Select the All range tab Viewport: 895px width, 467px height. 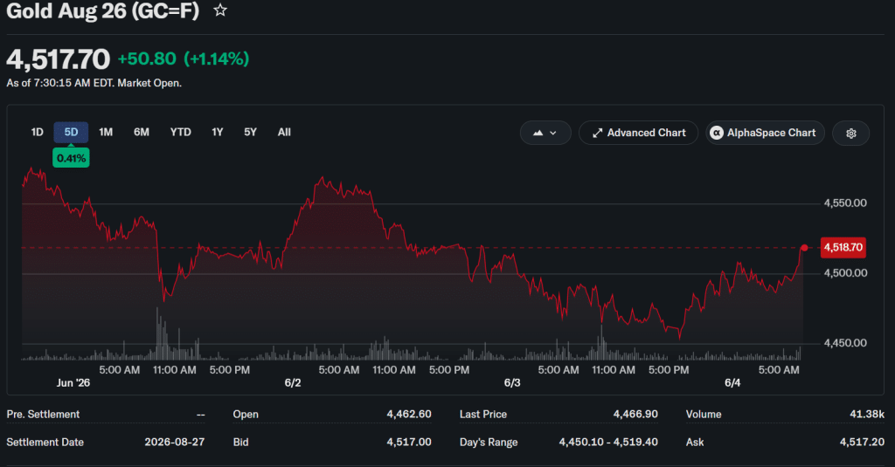pos(284,133)
